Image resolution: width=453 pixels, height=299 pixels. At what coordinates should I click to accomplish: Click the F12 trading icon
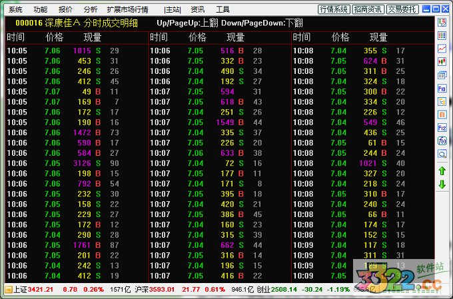coord(442,128)
